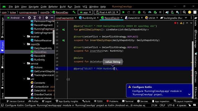198x111 pixels.
Task: Click roomDb breadcrumb in navigation bar
Action: coord(45,12)
